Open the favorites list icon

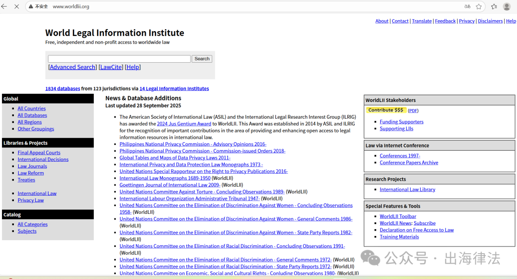(494, 6)
